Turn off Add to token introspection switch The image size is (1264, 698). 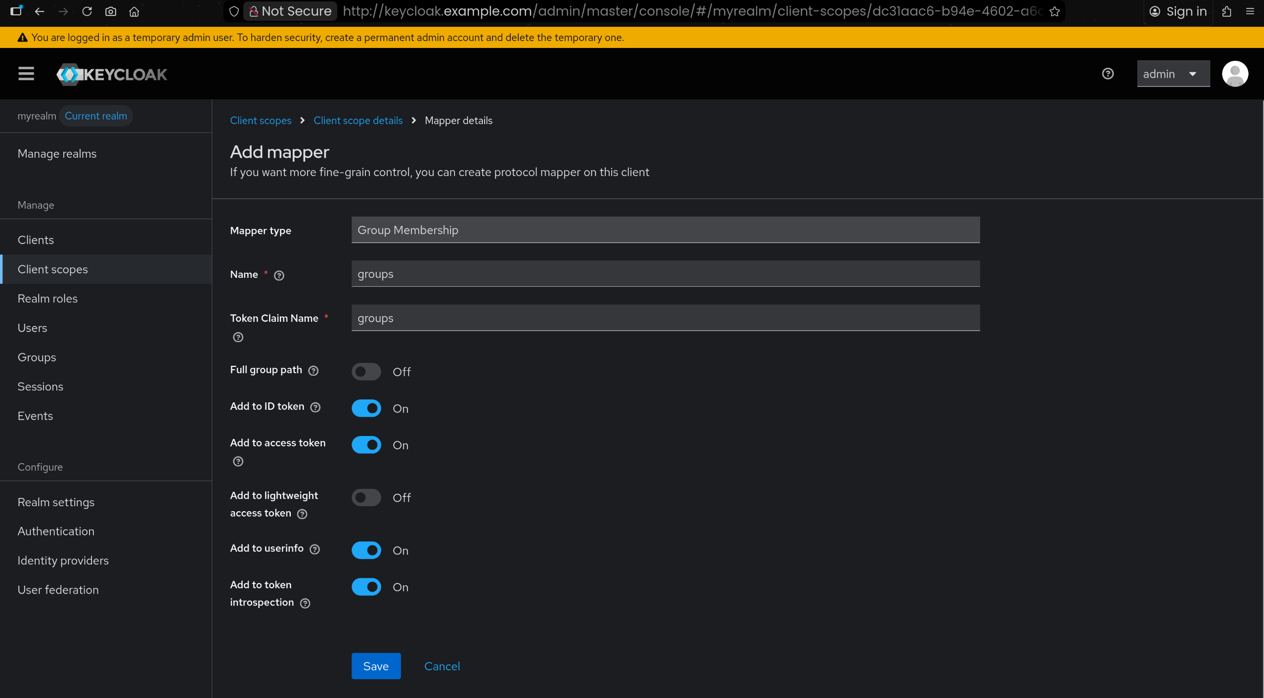pyautogui.click(x=366, y=587)
